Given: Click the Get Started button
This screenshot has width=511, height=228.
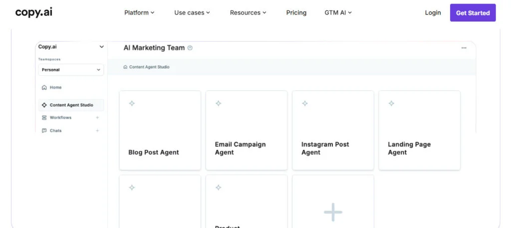Looking at the screenshot, I should click(x=473, y=12).
